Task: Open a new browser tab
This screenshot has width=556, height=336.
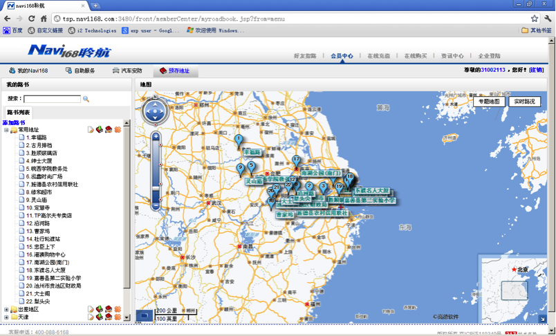Action: tap(95, 6)
